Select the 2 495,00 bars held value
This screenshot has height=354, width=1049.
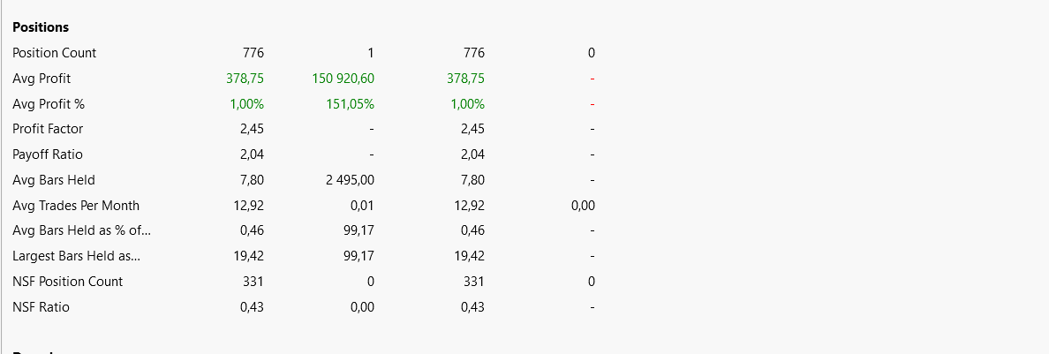[x=350, y=180]
